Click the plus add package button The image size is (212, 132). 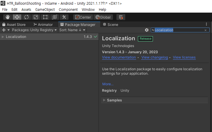click(4, 30)
